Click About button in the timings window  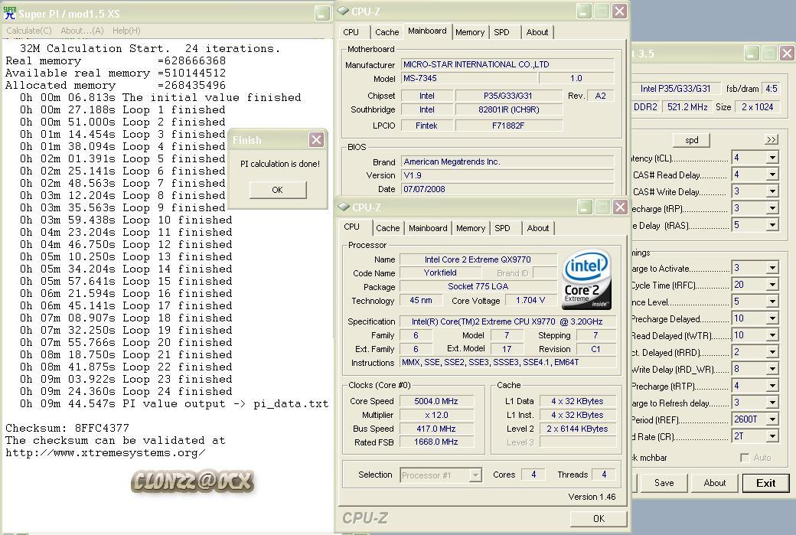(x=714, y=483)
